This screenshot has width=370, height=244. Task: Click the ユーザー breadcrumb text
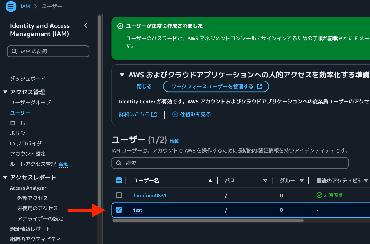tap(52, 6)
